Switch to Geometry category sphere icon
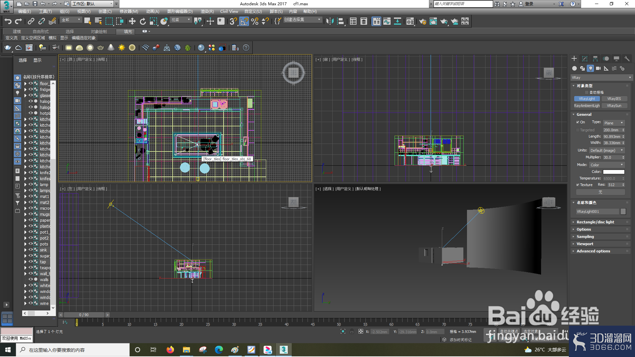This screenshot has height=357, width=635. (574, 68)
